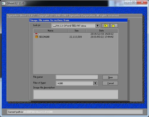The height and width of the screenshot is (117, 149).
Task: Click the red parent directory arrow
Action: [x=36, y=34]
